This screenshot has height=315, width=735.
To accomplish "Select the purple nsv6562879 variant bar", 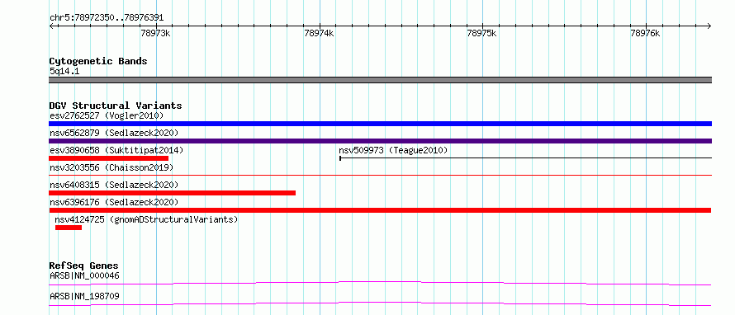I will coord(380,141).
